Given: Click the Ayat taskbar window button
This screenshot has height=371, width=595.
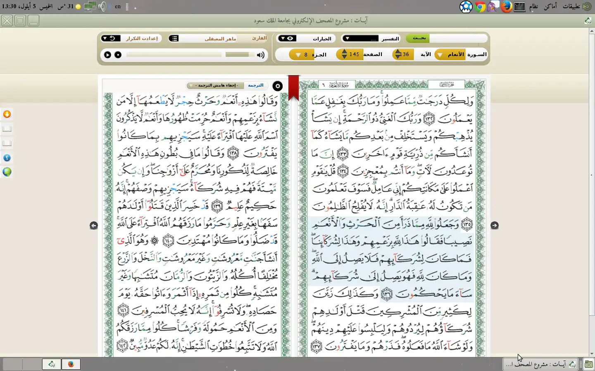Looking at the screenshot, I should [540, 364].
